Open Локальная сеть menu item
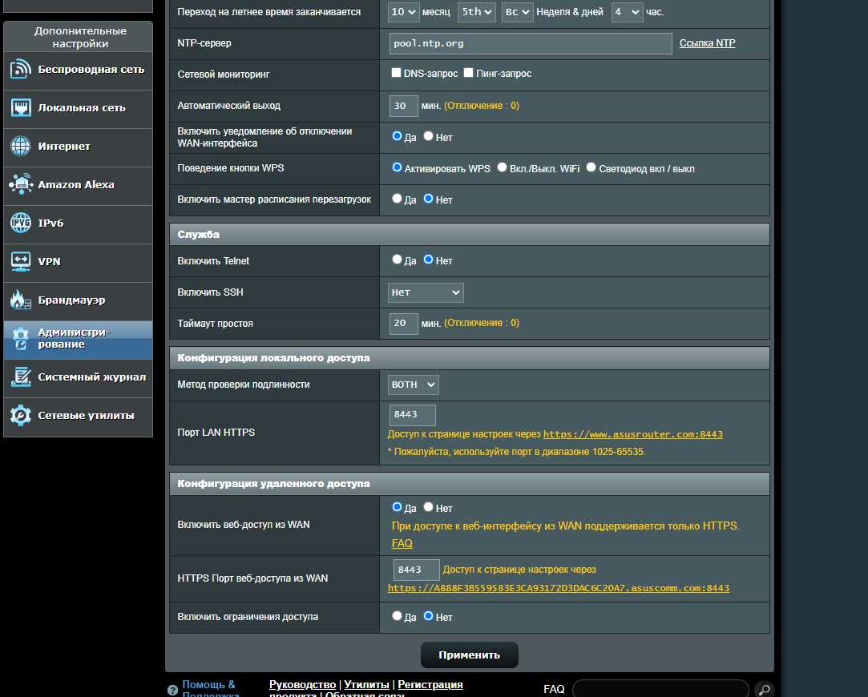Image resolution: width=868 pixels, height=697 pixels. point(78,109)
